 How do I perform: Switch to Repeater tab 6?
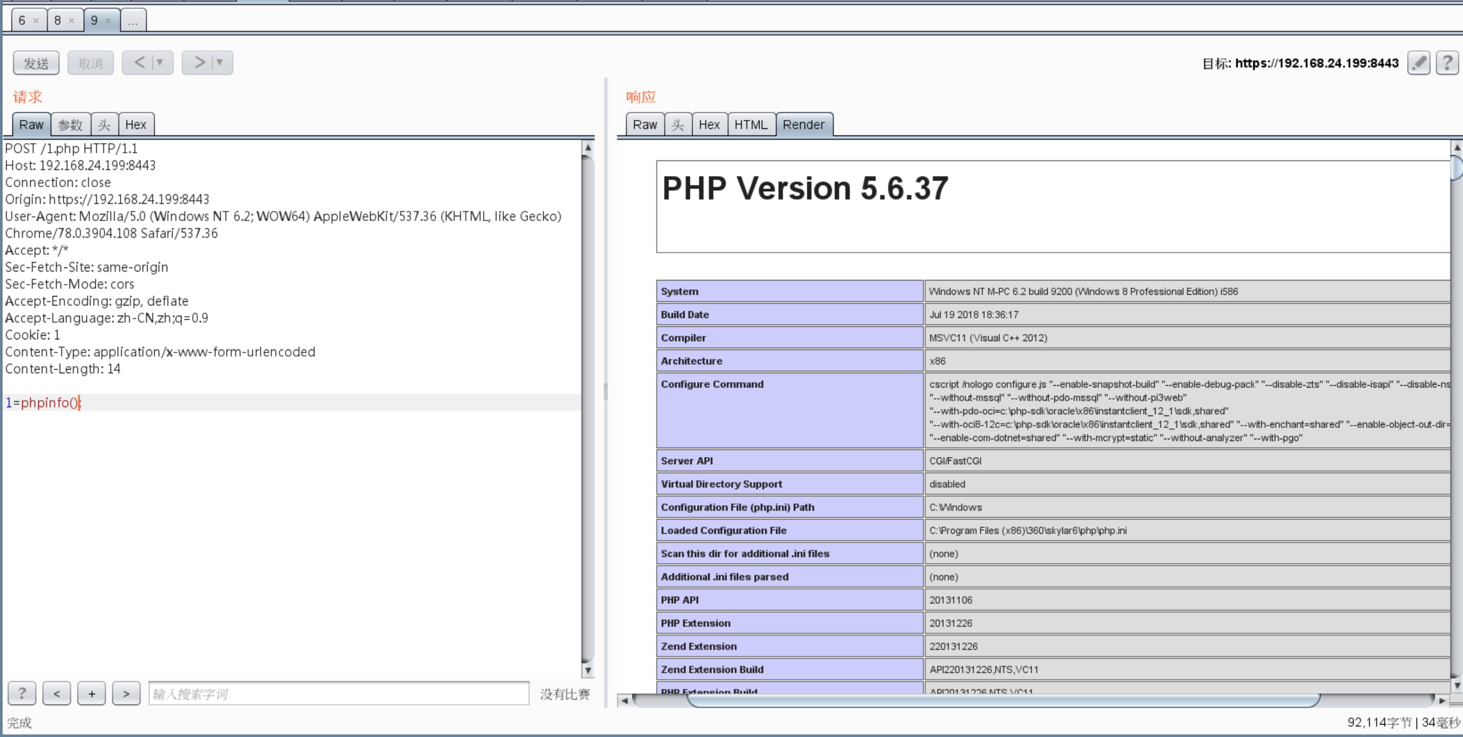point(22,20)
